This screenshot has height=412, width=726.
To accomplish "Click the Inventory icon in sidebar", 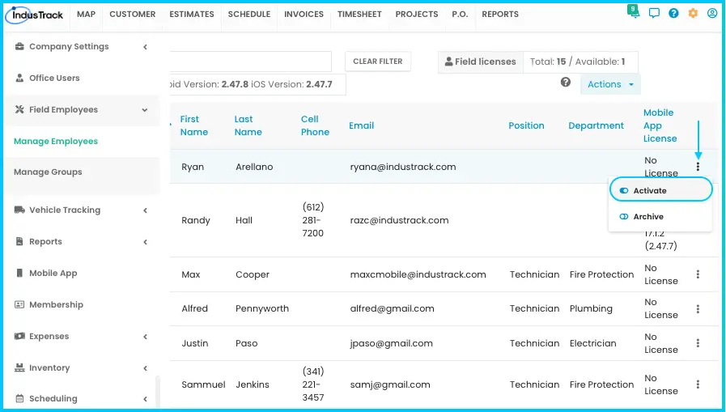I will click(19, 367).
